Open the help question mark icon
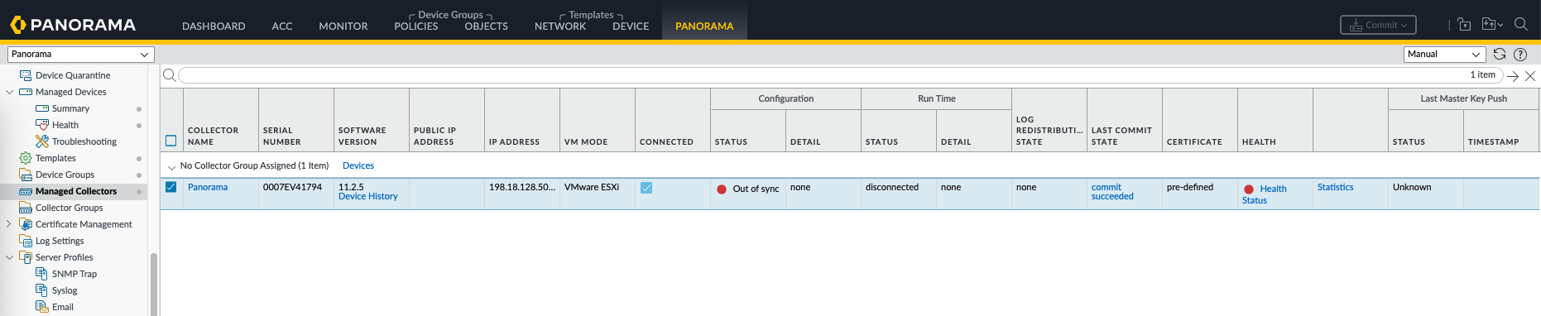Viewport: 1541px width, 316px height. (1520, 54)
